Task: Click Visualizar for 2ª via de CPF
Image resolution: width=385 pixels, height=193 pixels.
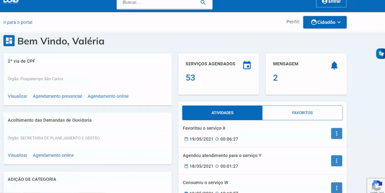Action: [18, 96]
